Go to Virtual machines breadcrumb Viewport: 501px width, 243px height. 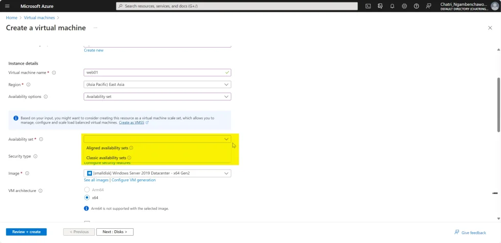(x=39, y=18)
